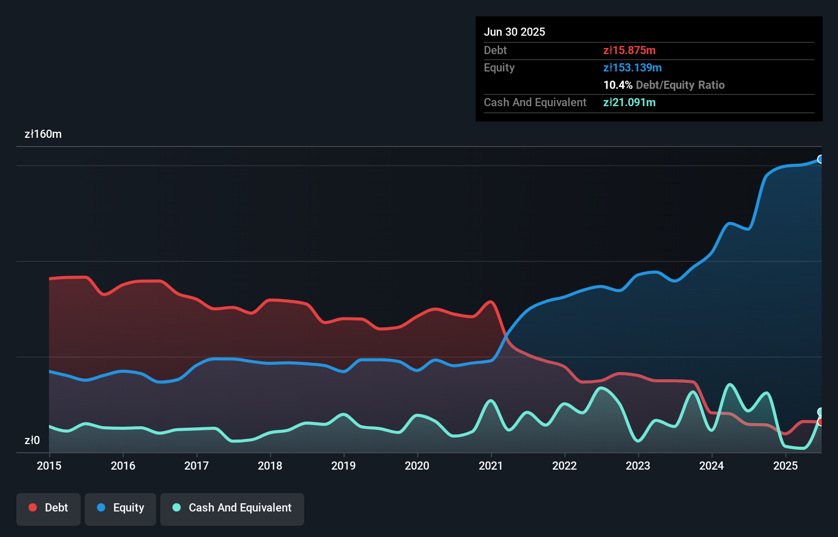Click the teal Cash And Equivalent legend dot
Image resolution: width=838 pixels, height=537 pixels.
(x=176, y=508)
